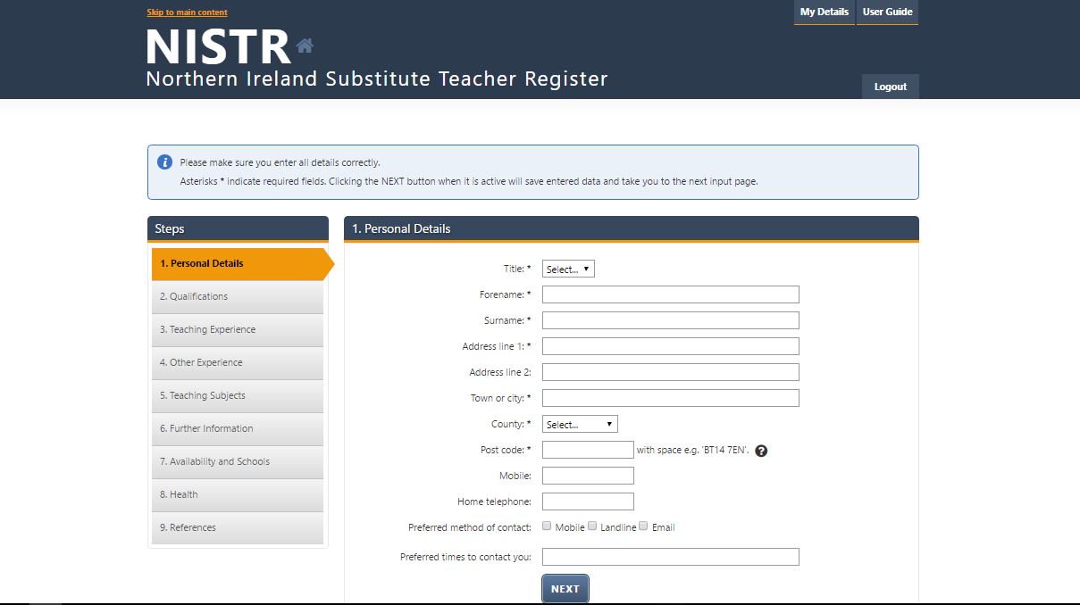Focus the Surname input field
The width and height of the screenshot is (1080, 605).
(671, 320)
